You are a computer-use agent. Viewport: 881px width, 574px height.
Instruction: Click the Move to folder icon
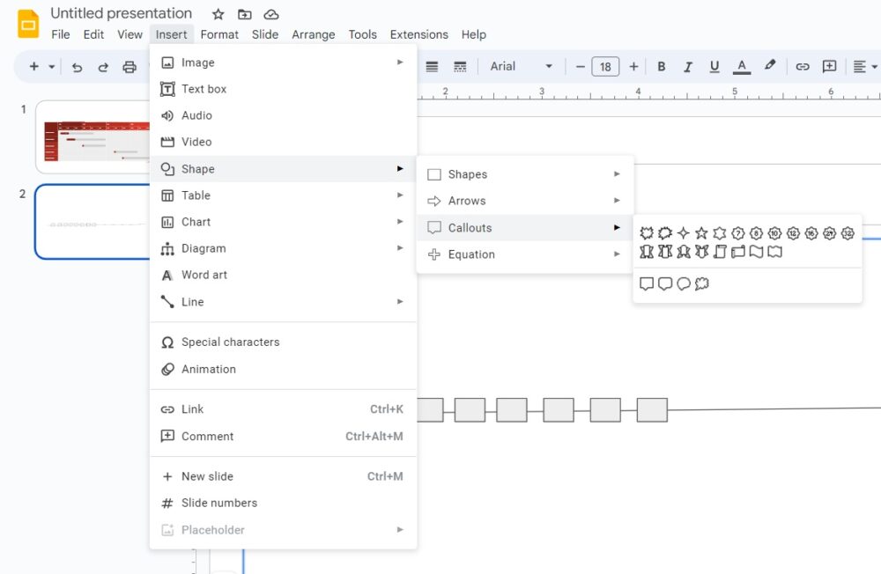[244, 14]
